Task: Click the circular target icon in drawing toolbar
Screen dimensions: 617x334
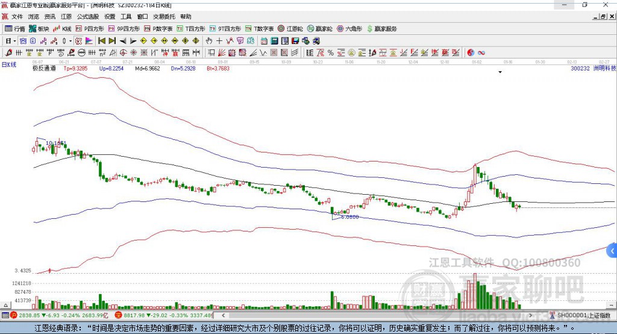Action: click(x=123, y=53)
